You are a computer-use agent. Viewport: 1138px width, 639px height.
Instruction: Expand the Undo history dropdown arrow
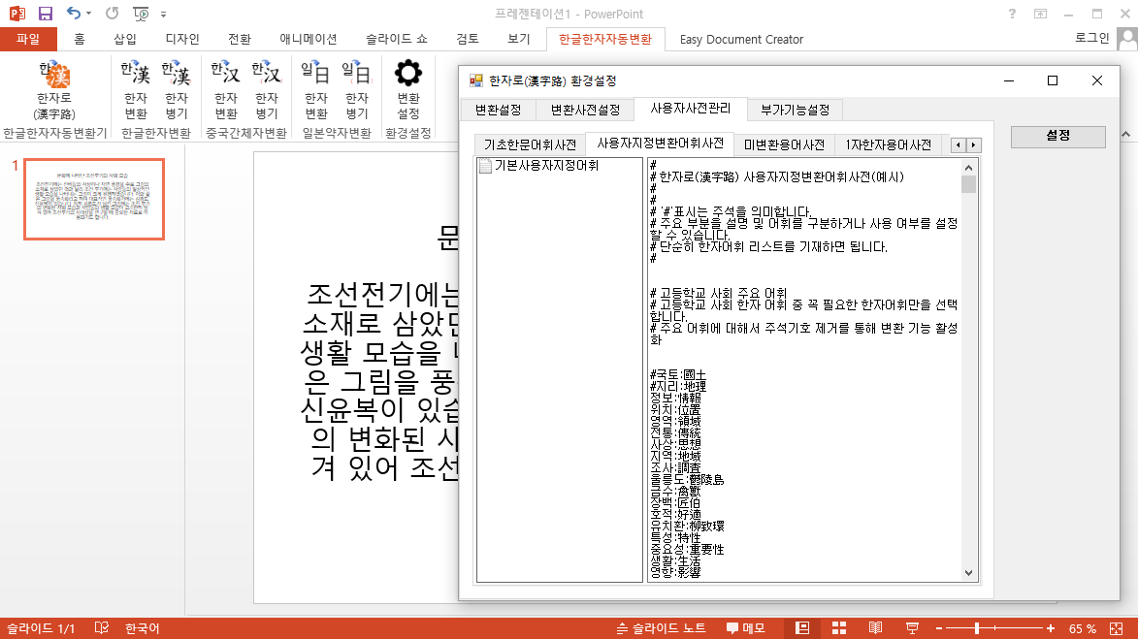pos(90,15)
